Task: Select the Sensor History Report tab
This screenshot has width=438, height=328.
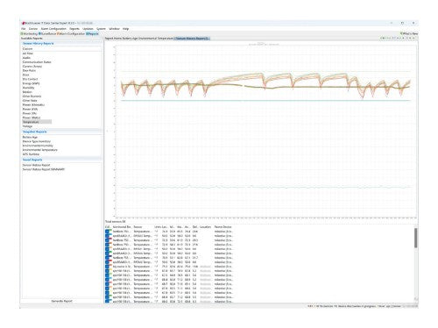Action: 192,39
